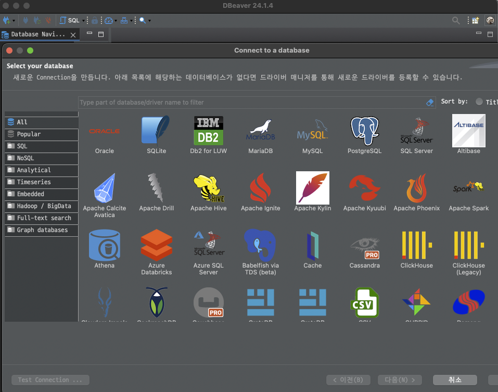Click the 이전(B) back button
The image size is (498, 392).
pos(348,380)
